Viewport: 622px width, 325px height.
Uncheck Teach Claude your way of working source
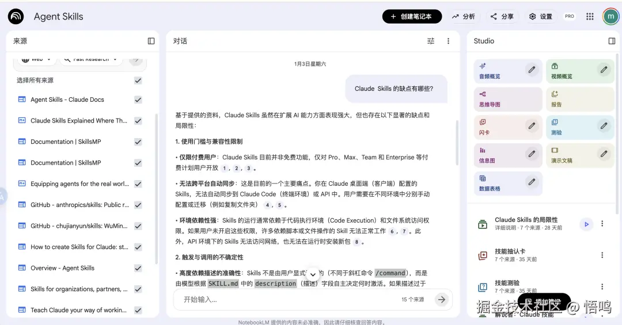[x=138, y=311]
